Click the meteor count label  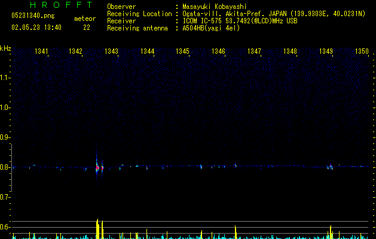point(85,19)
